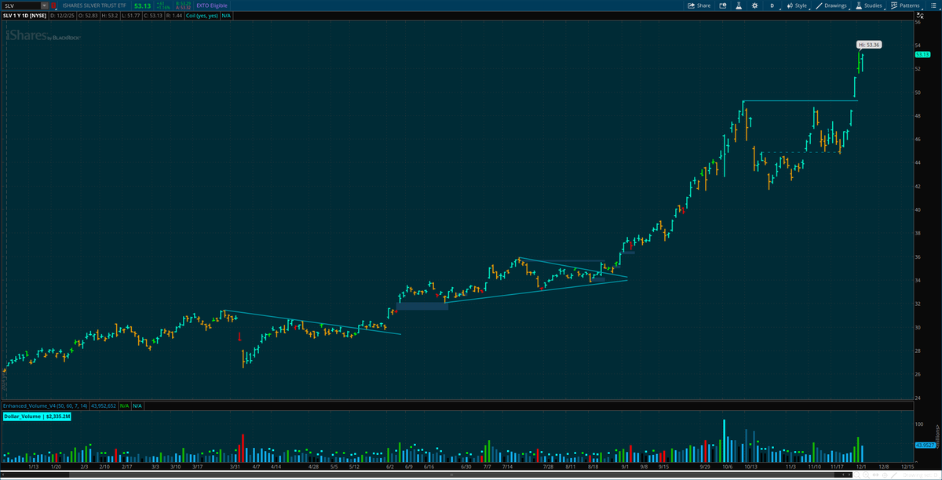Click the C: 53.13 close value
The image size is (942, 480).
click(153, 16)
